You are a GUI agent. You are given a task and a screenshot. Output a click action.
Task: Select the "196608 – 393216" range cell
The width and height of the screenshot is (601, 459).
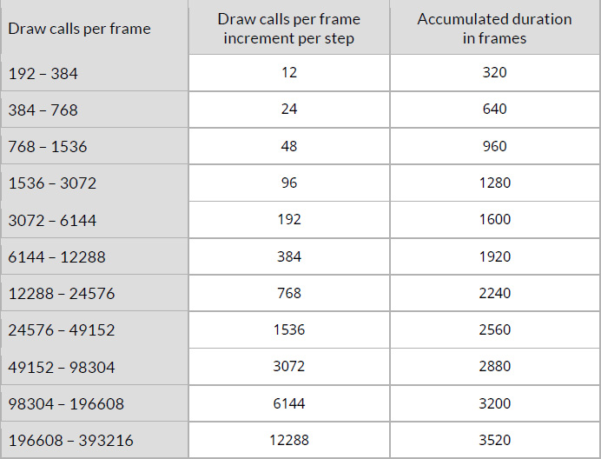(70, 441)
